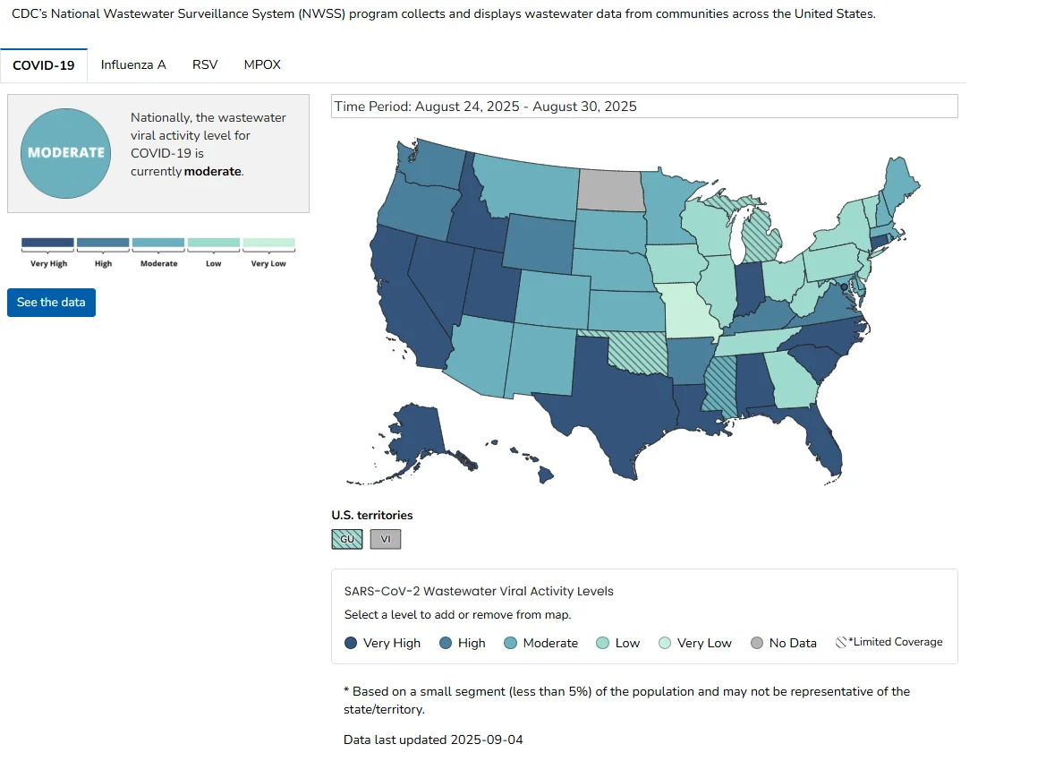Toggle the Very High level legend circle

pos(350,643)
